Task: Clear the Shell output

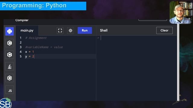Action: [x=164, y=31]
